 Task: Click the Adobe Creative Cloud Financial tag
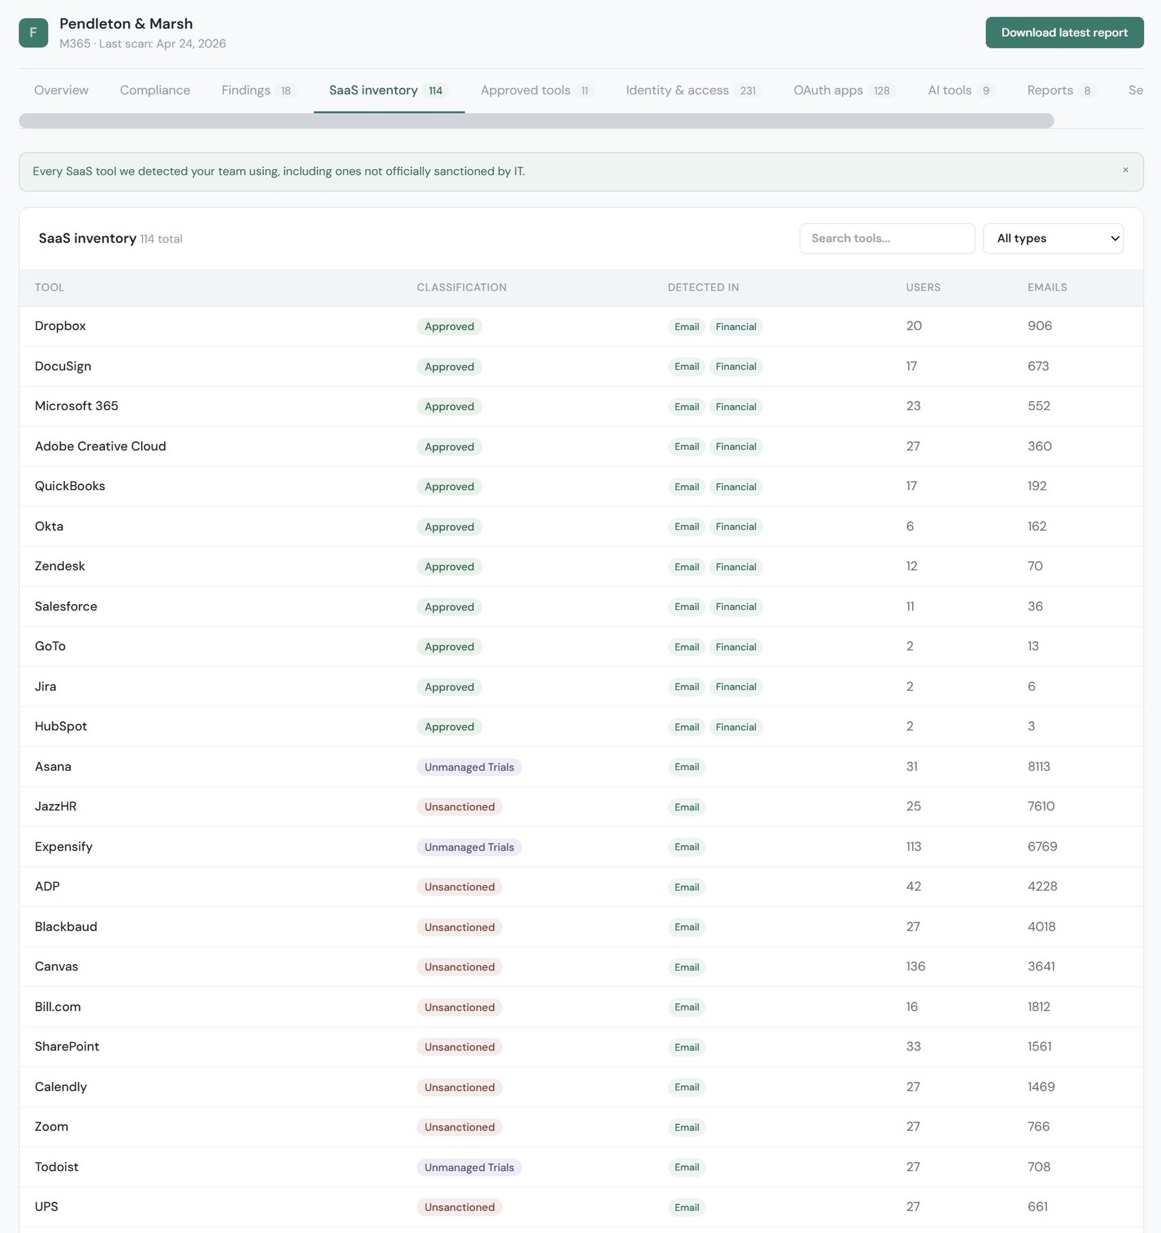pyautogui.click(x=736, y=446)
